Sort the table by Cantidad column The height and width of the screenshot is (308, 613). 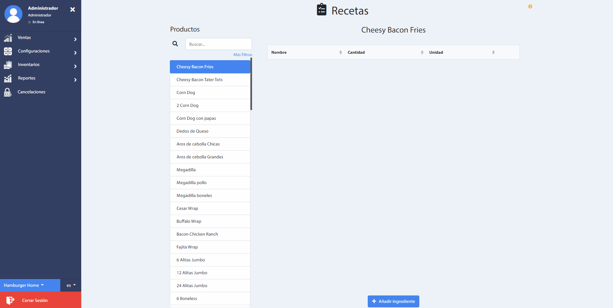click(x=422, y=52)
